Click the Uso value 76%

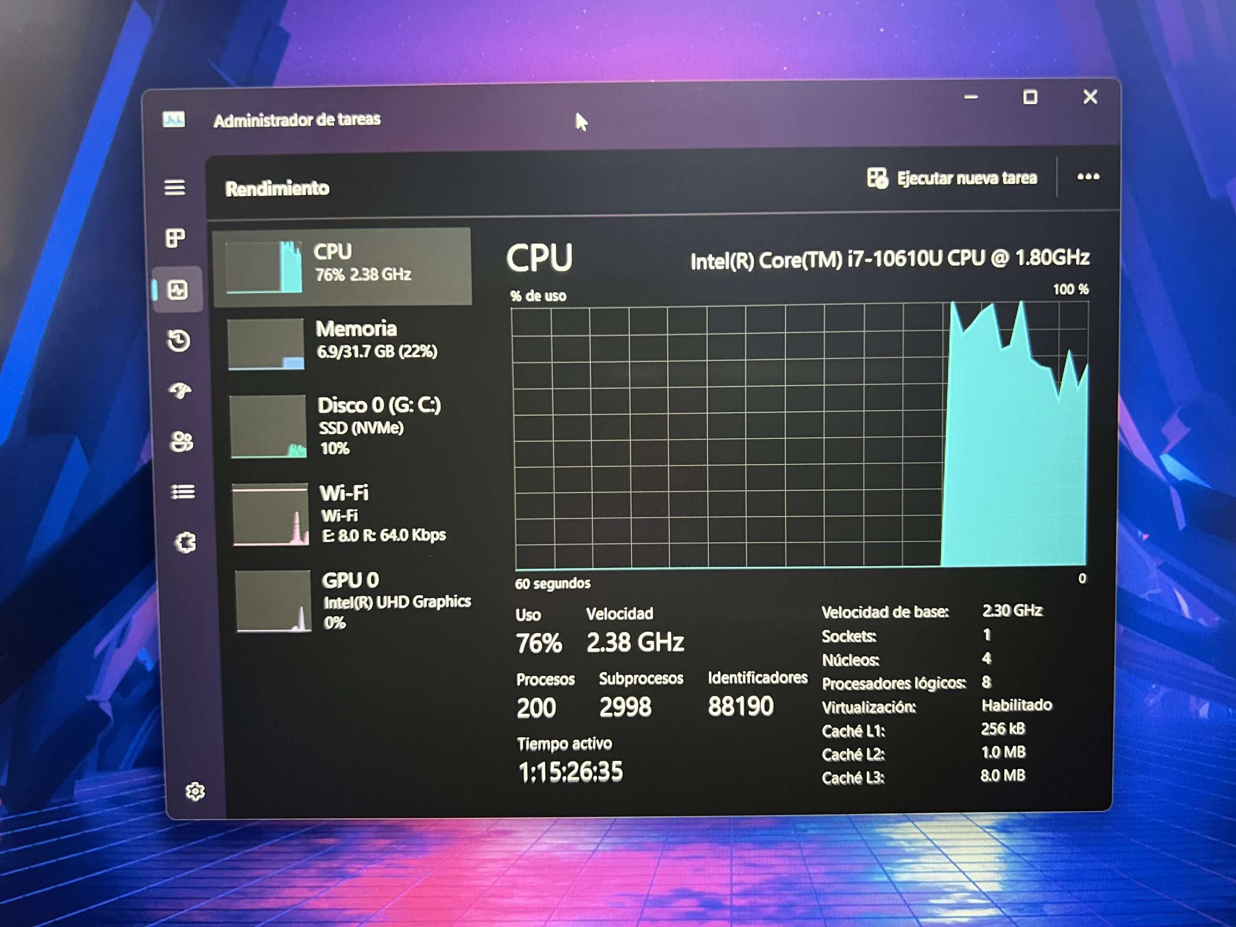539,643
